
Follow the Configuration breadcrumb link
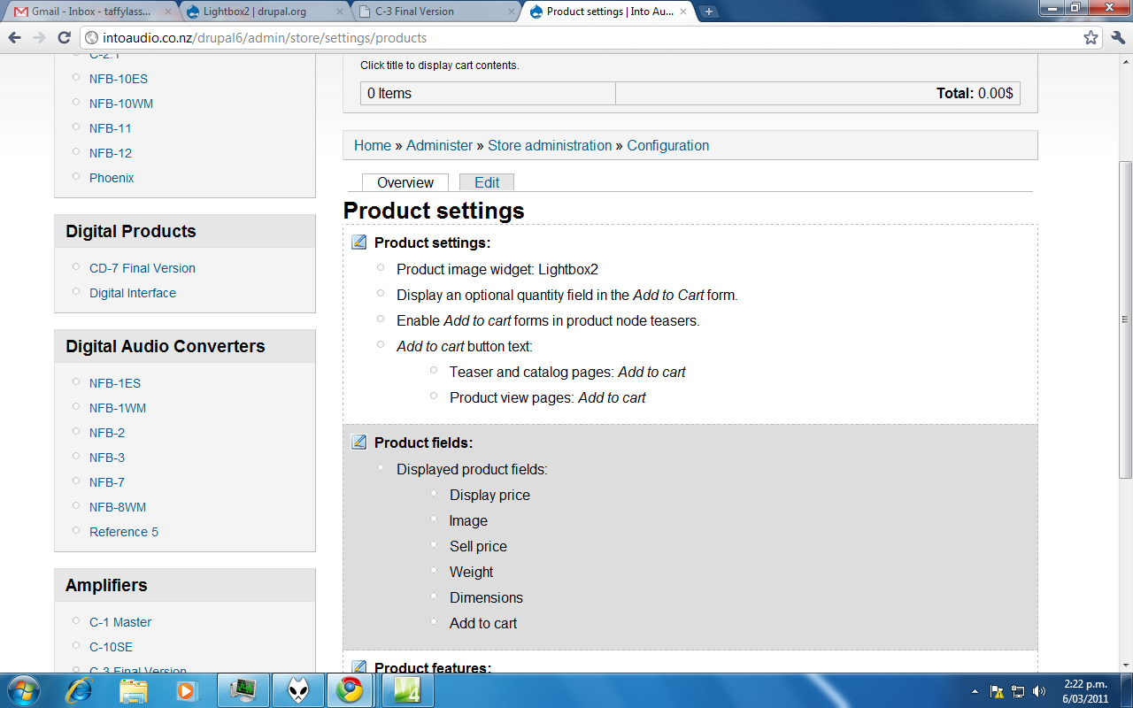point(668,145)
